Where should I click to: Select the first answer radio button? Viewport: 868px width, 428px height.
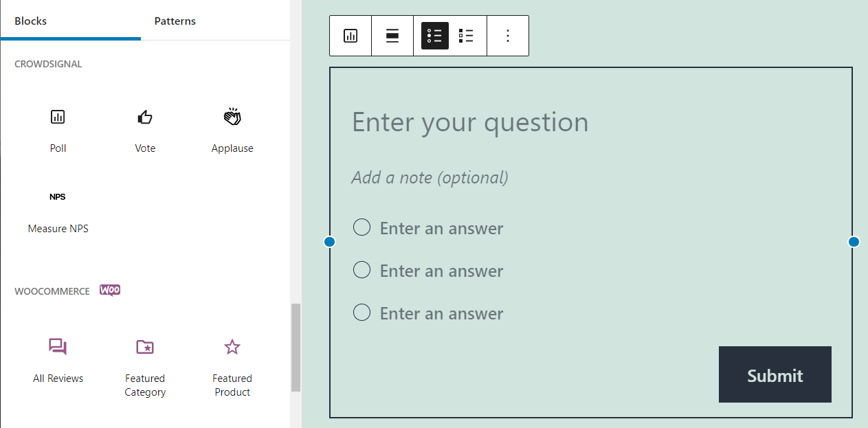(x=361, y=227)
